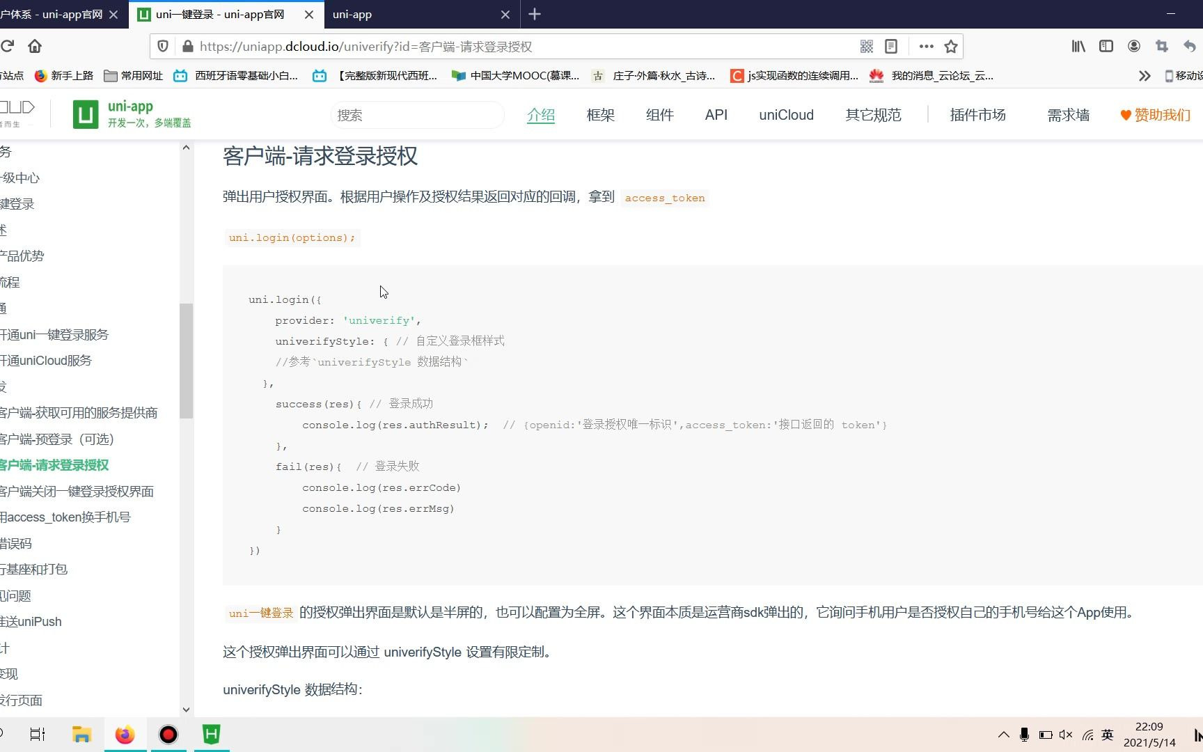The width and height of the screenshot is (1203, 752).
Task: Open 庄子·外篇·秋水 bookmark
Action: click(654, 76)
